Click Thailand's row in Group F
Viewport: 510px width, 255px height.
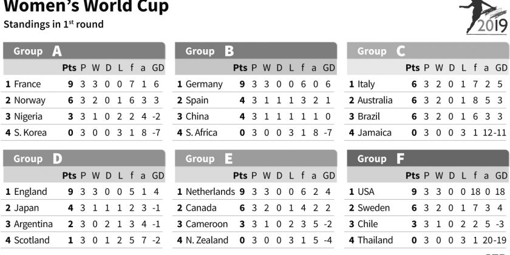tap(427, 240)
